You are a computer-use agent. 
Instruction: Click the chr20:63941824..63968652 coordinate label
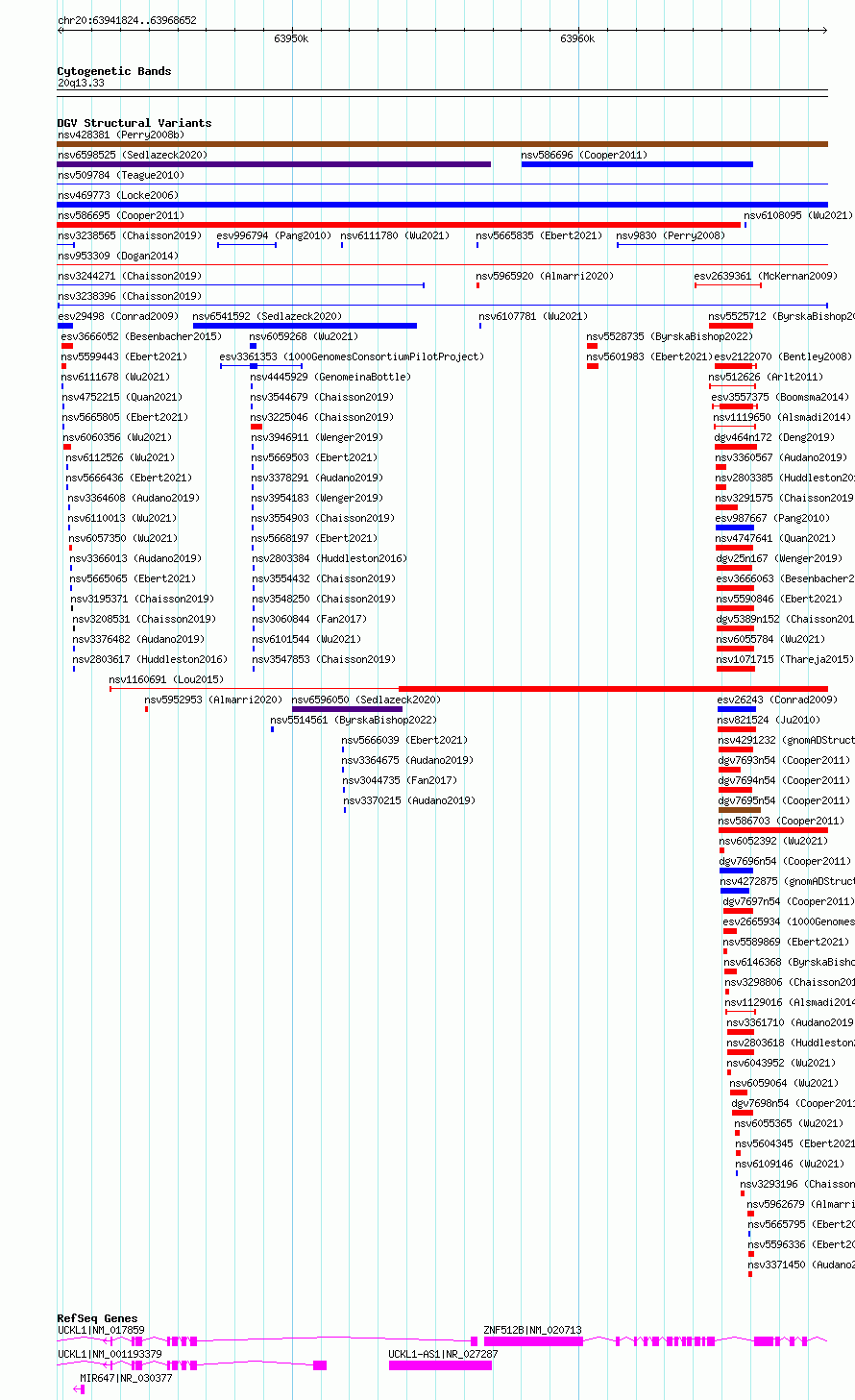click(127, 20)
